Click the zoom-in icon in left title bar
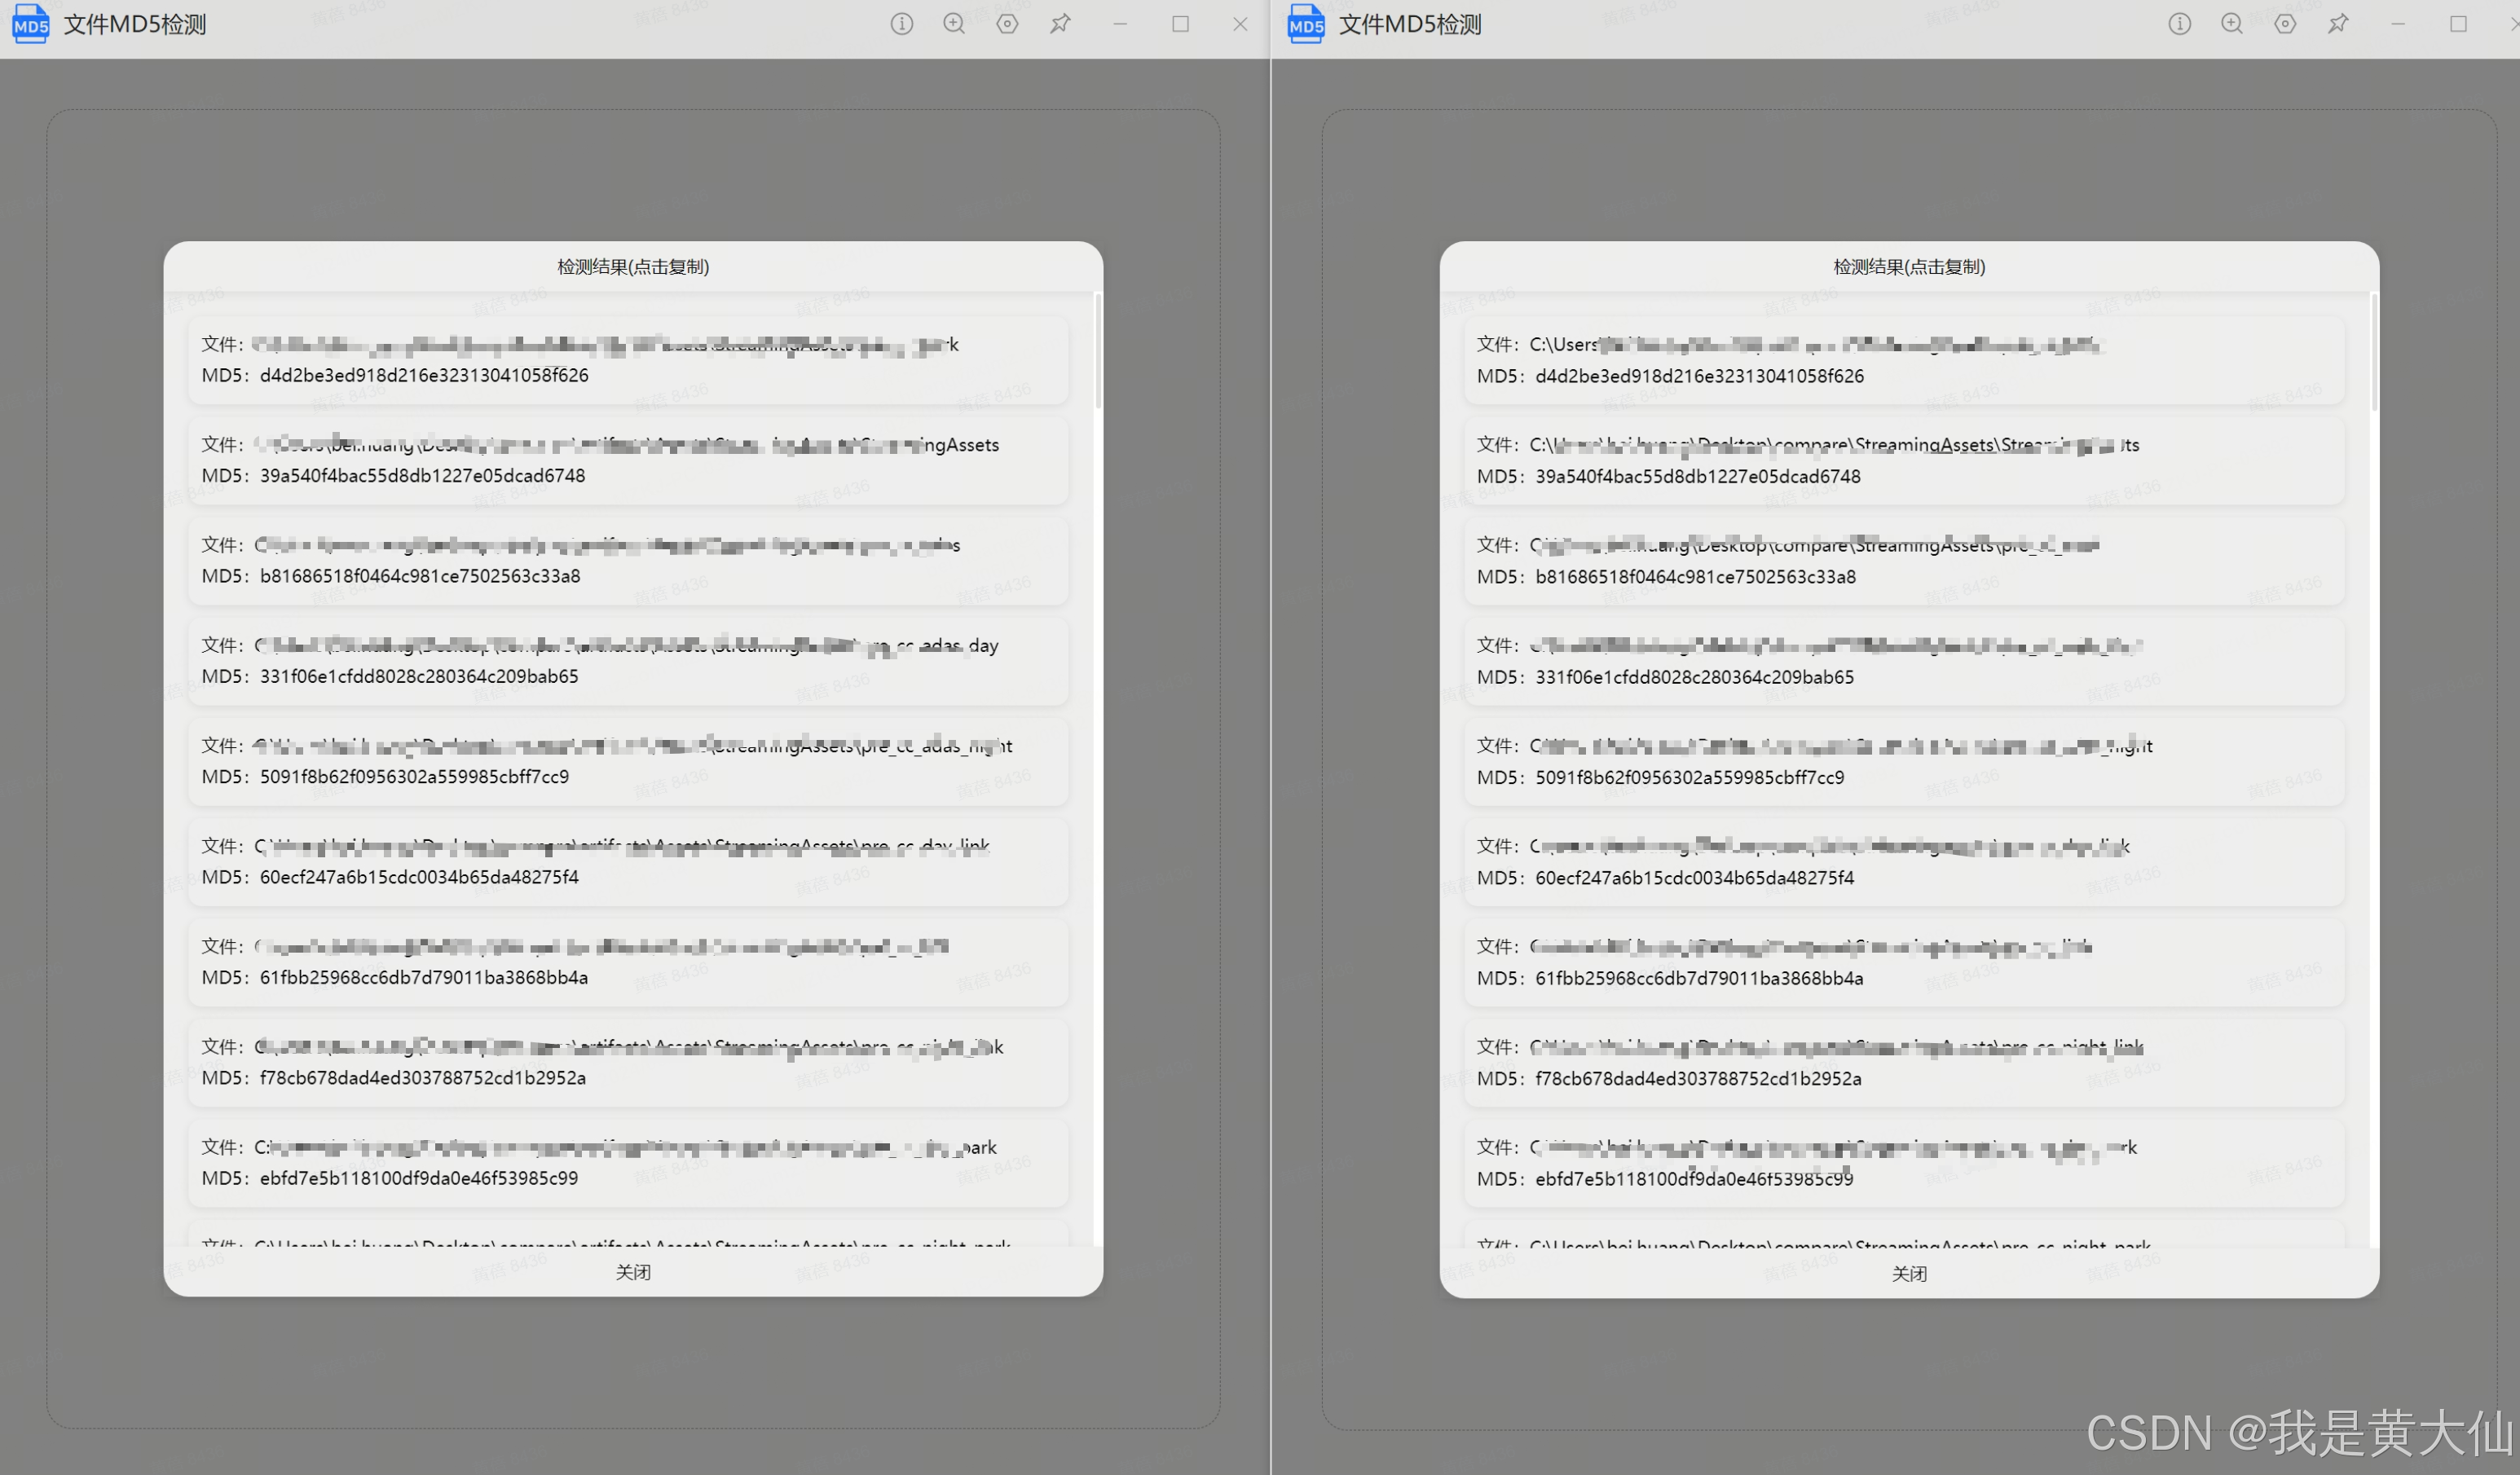 pos(954,24)
